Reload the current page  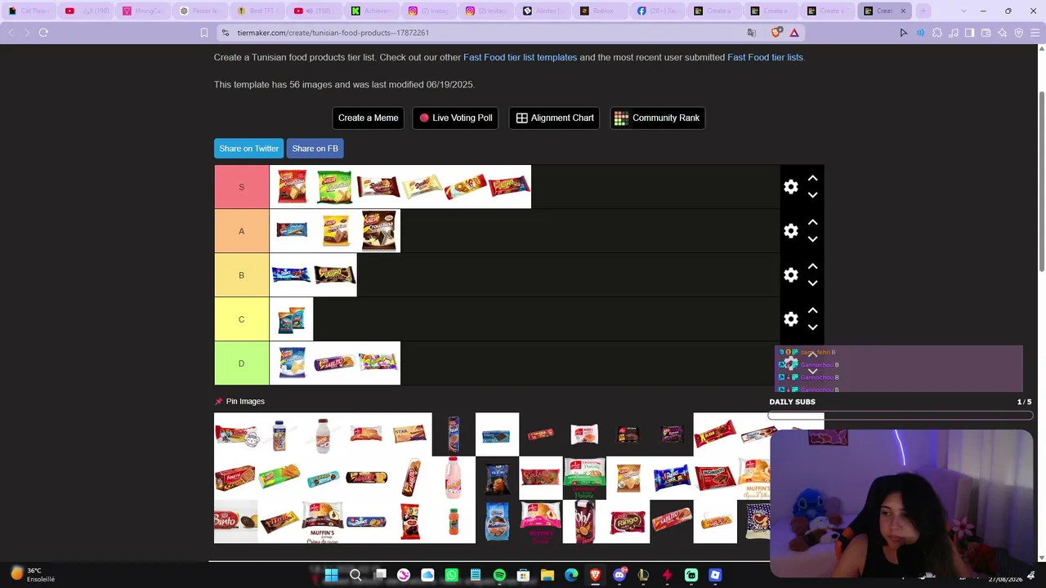[43, 33]
